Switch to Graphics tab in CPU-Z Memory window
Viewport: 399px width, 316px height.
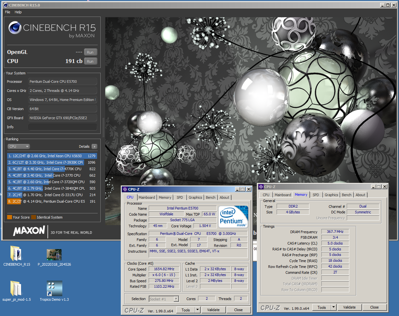click(x=331, y=195)
